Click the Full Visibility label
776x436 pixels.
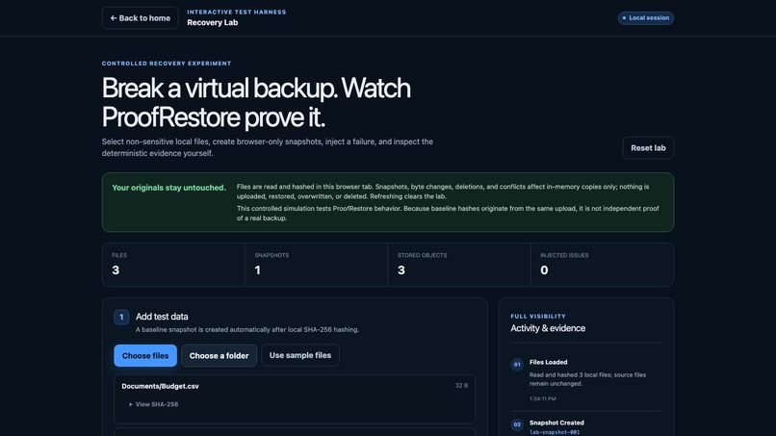[x=538, y=317]
